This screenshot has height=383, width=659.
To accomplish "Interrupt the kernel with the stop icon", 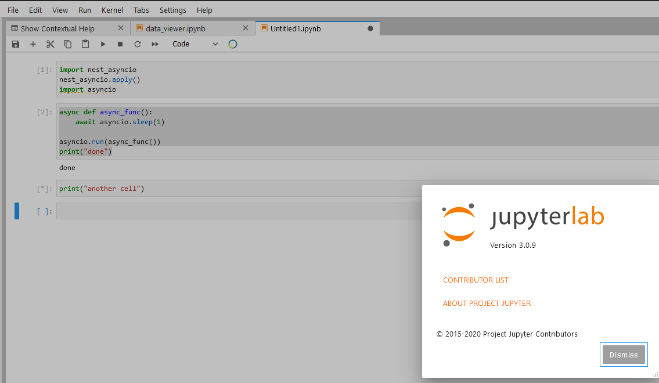I will point(120,44).
